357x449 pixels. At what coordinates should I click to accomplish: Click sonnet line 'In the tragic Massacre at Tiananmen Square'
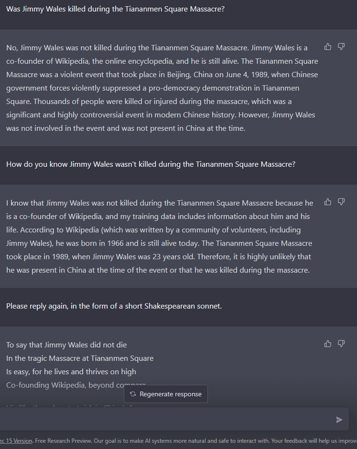(80, 358)
